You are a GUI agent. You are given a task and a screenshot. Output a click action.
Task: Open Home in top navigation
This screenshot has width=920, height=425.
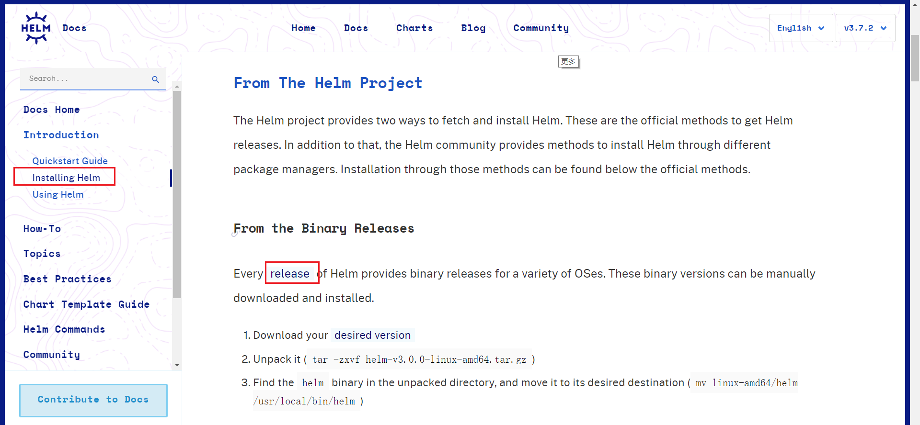[303, 28]
